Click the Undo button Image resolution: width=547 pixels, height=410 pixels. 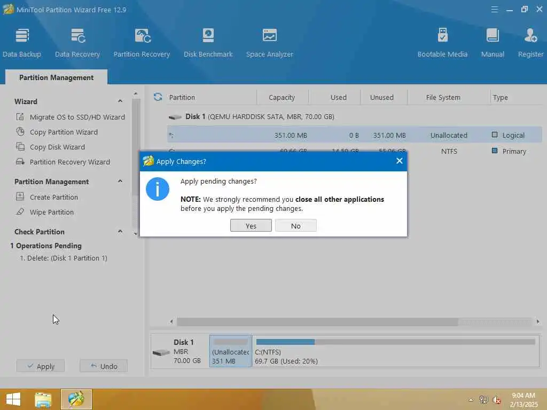104,366
